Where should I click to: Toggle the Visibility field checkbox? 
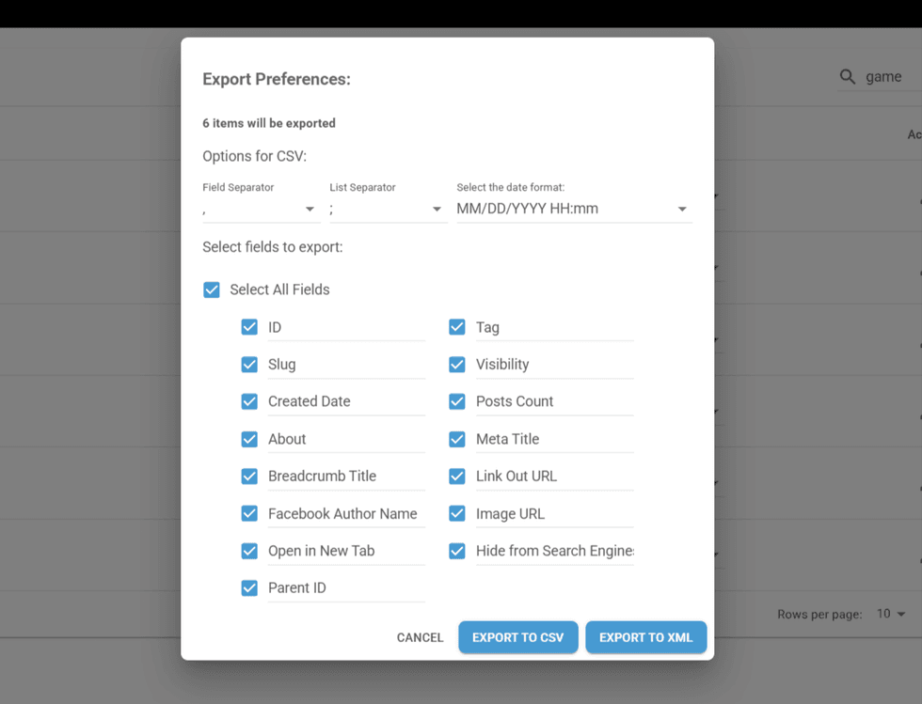point(457,365)
